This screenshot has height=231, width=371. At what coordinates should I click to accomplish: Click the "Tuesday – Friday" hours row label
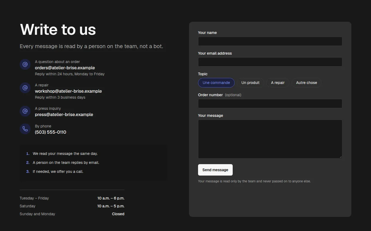(34, 198)
